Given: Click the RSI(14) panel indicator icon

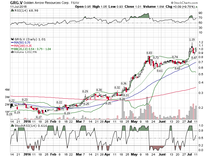Looking at the screenshot, I should pos(12,10).
